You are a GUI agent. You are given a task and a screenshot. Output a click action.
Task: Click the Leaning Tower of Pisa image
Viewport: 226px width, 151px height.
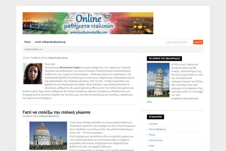pos(158,80)
